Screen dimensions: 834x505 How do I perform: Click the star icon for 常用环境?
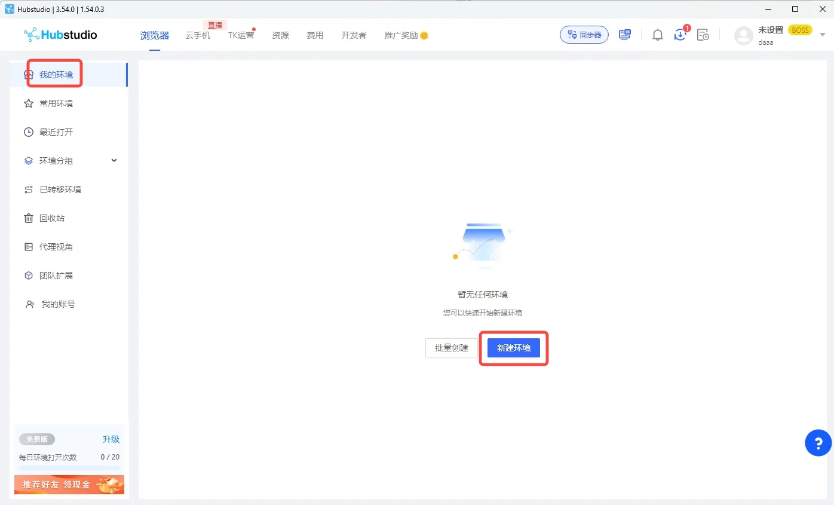[28, 103]
